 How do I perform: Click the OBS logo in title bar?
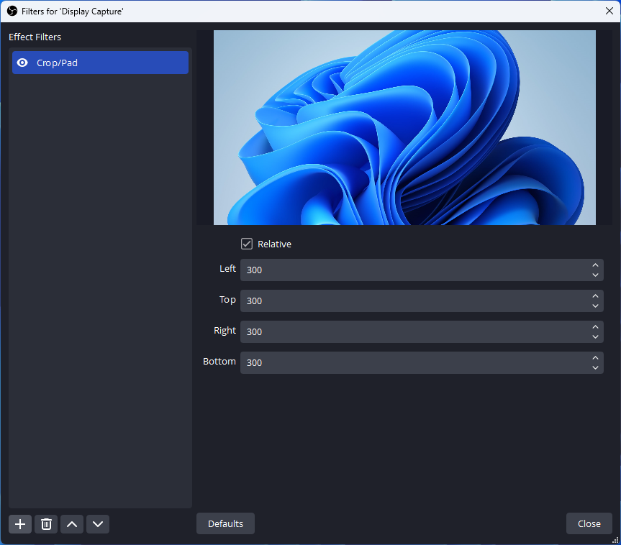[12, 11]
